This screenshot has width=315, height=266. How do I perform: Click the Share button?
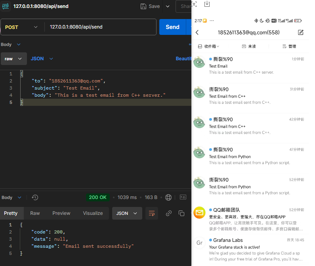[x=183, y=6]
